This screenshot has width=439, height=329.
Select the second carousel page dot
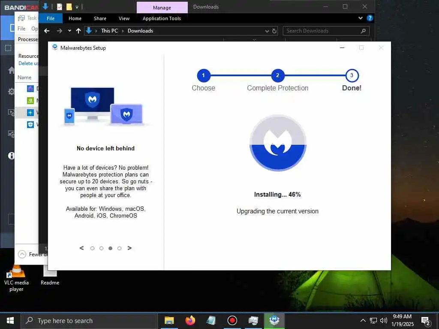pyautogui.click(x=101, y=248)
